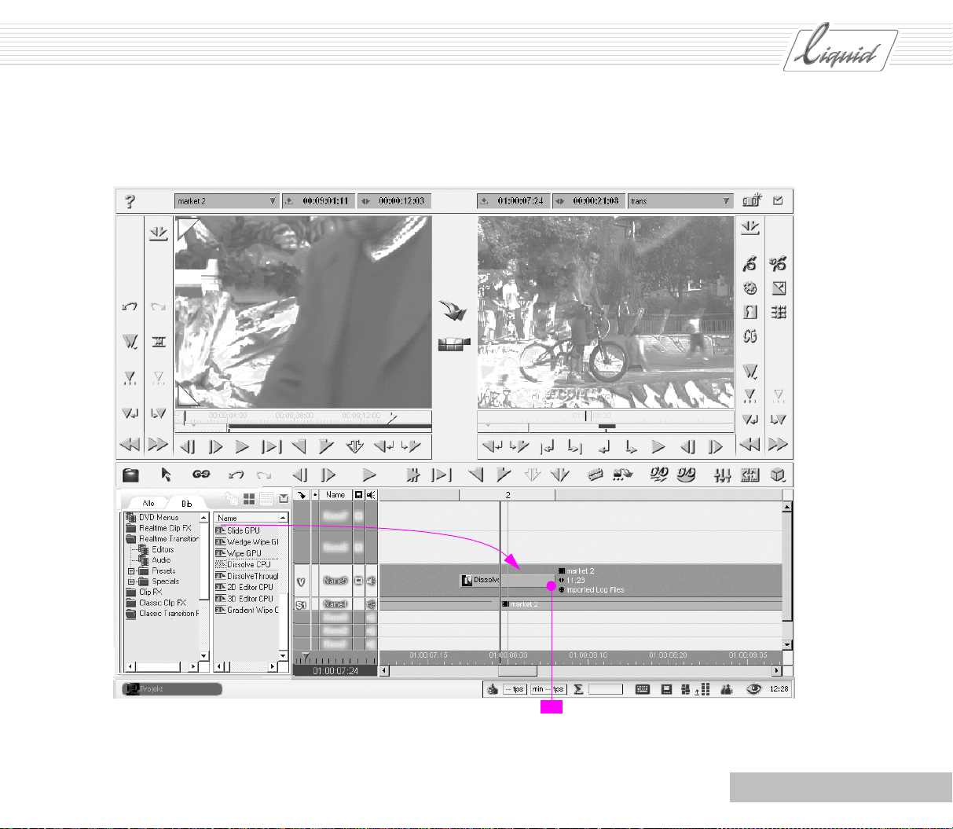This screenshot has width=953, height=829.
Task: Toggle video monitor on Name6 track
Action: [x=358, y=547]
